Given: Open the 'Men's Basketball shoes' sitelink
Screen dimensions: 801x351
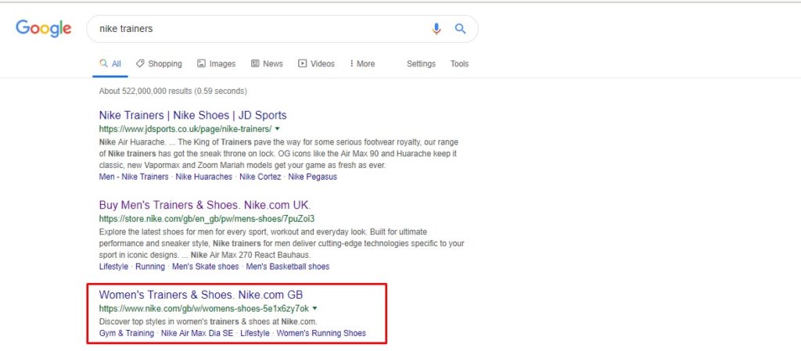Looking at the screenshot, I should [x=288, y=267].
